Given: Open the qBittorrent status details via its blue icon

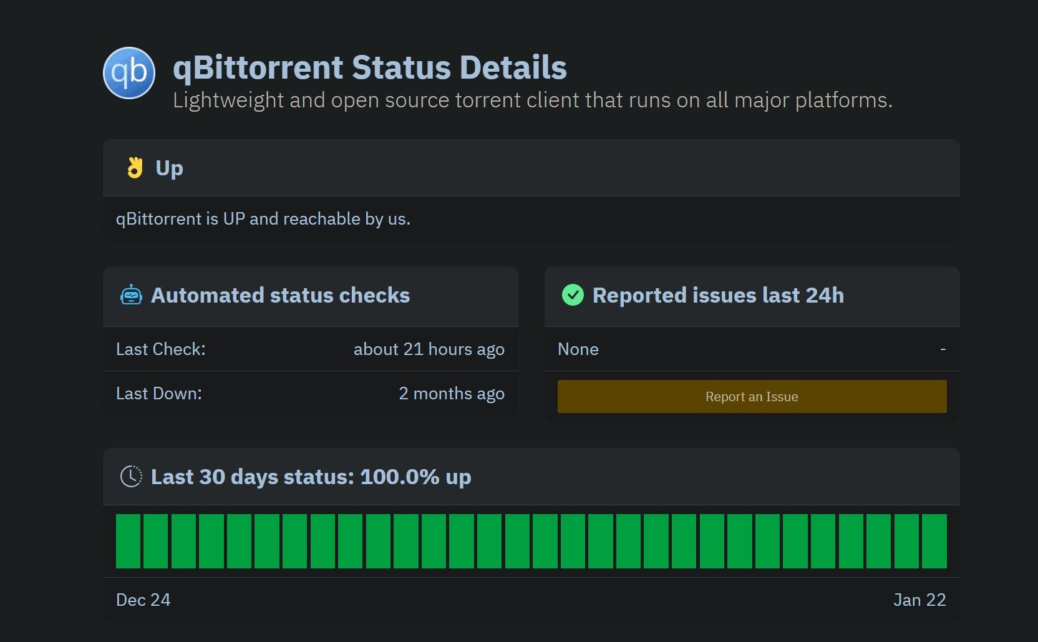Looking at the screenshot, I should coord(129,73).
